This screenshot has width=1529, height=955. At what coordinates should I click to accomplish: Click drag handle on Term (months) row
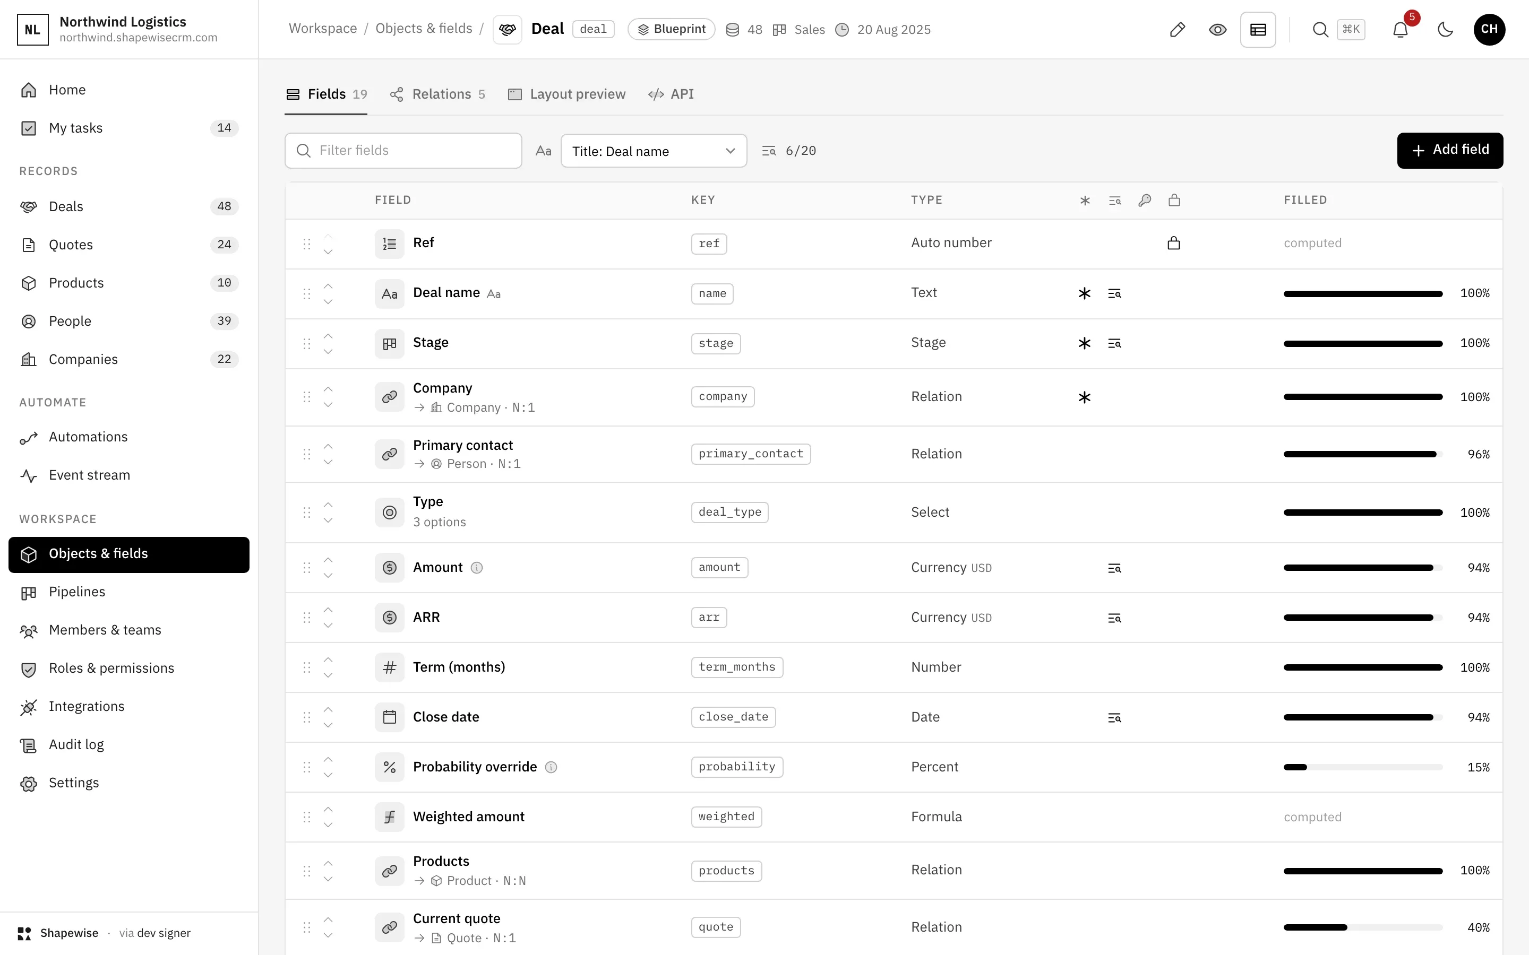[x=307, y=667]
